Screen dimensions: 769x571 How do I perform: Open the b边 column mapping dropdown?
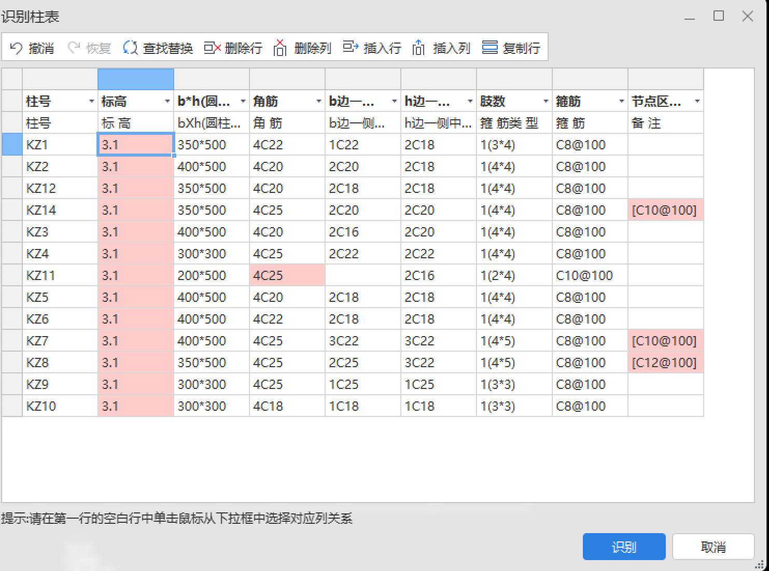click(x=394, y=101)
